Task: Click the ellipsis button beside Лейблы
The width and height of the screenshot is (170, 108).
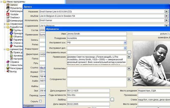Action: tap(112, 100)
